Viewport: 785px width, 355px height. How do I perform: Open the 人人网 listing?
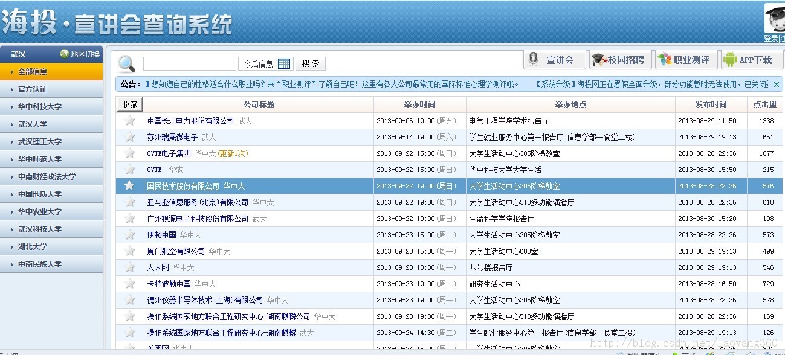[158, 267]
